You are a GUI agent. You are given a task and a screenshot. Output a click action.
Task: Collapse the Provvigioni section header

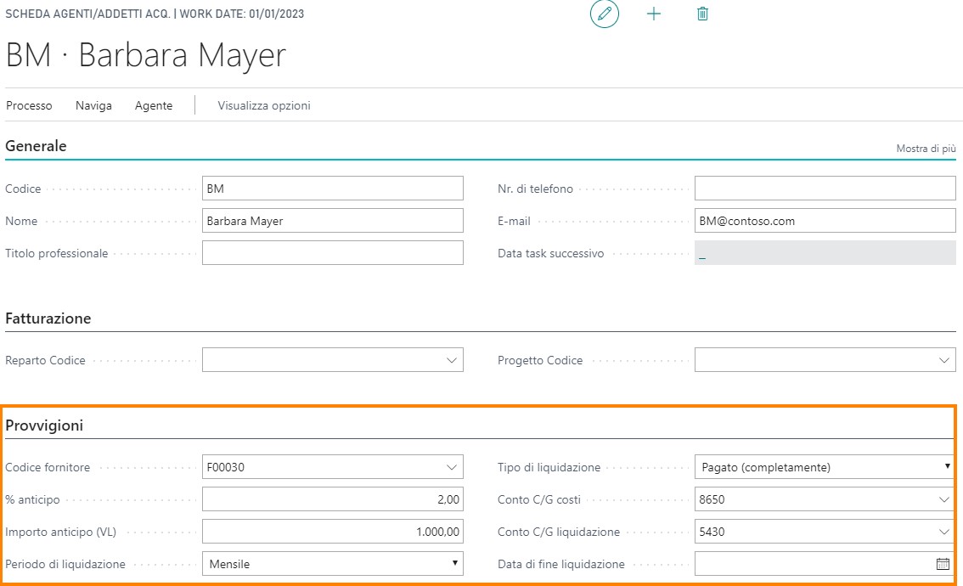click(x=44, y=425)
